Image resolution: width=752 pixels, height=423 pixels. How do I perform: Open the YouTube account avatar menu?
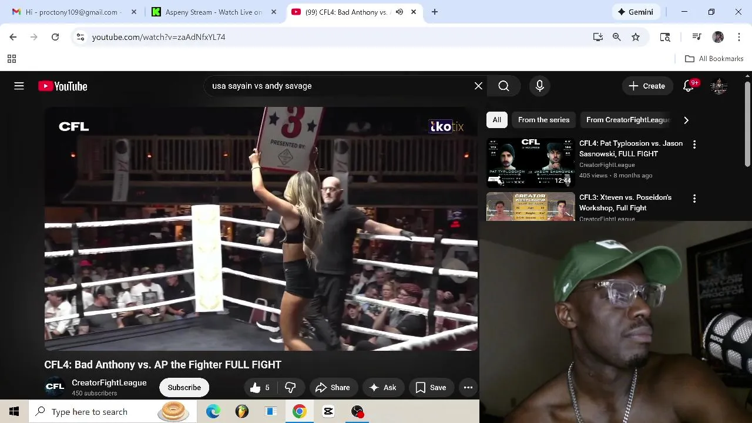click(x=719, y=86)
